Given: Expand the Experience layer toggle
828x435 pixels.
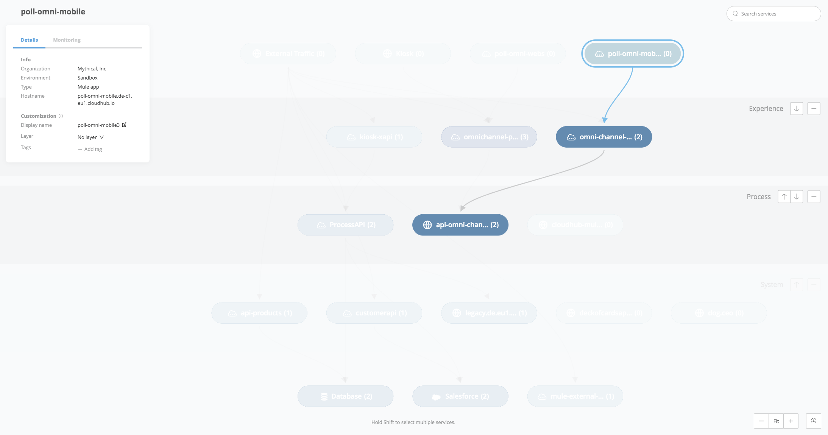Looking at the screenshot, I should [796, 109].
